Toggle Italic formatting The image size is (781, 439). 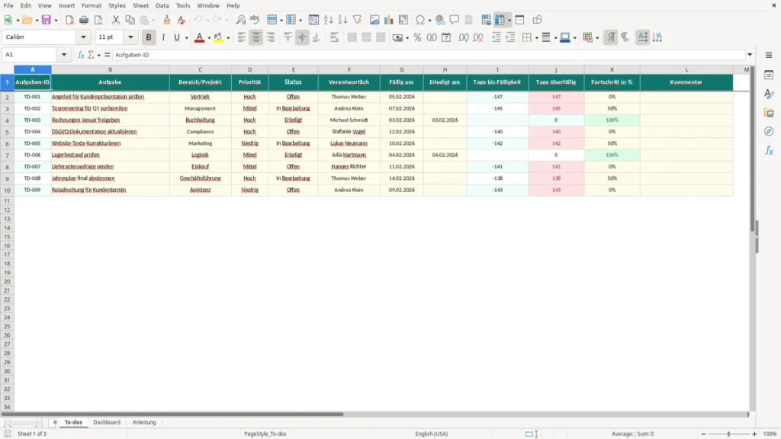(x=163, y=37)
